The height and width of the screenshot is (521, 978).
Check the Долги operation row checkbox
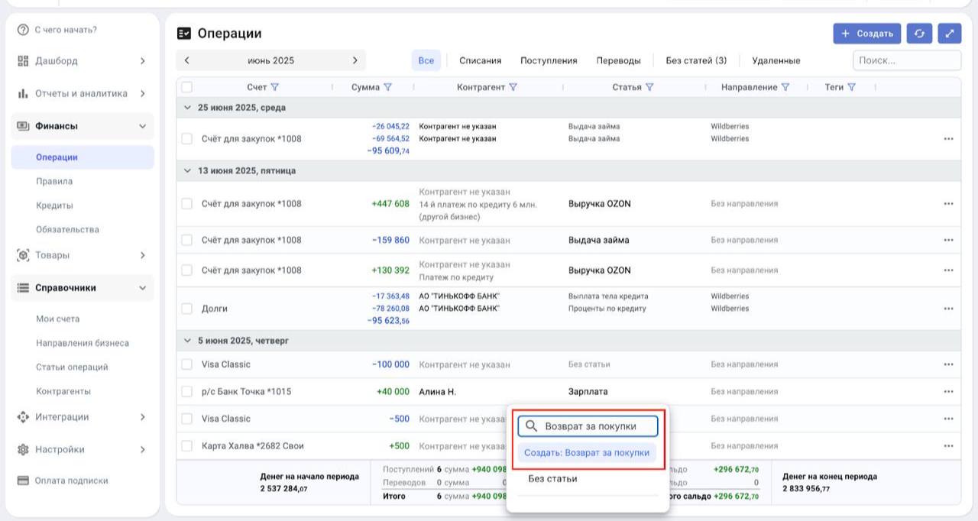pyautogui.click(x=187, y=309)
